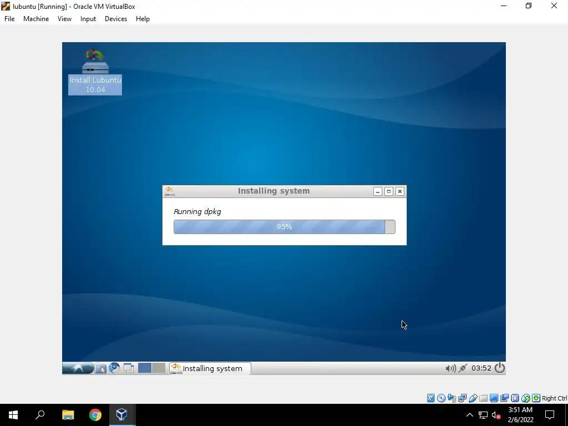Click the Windows network tray icon
Viewport: 568px width, 426px height.
[x=483, y=415]
